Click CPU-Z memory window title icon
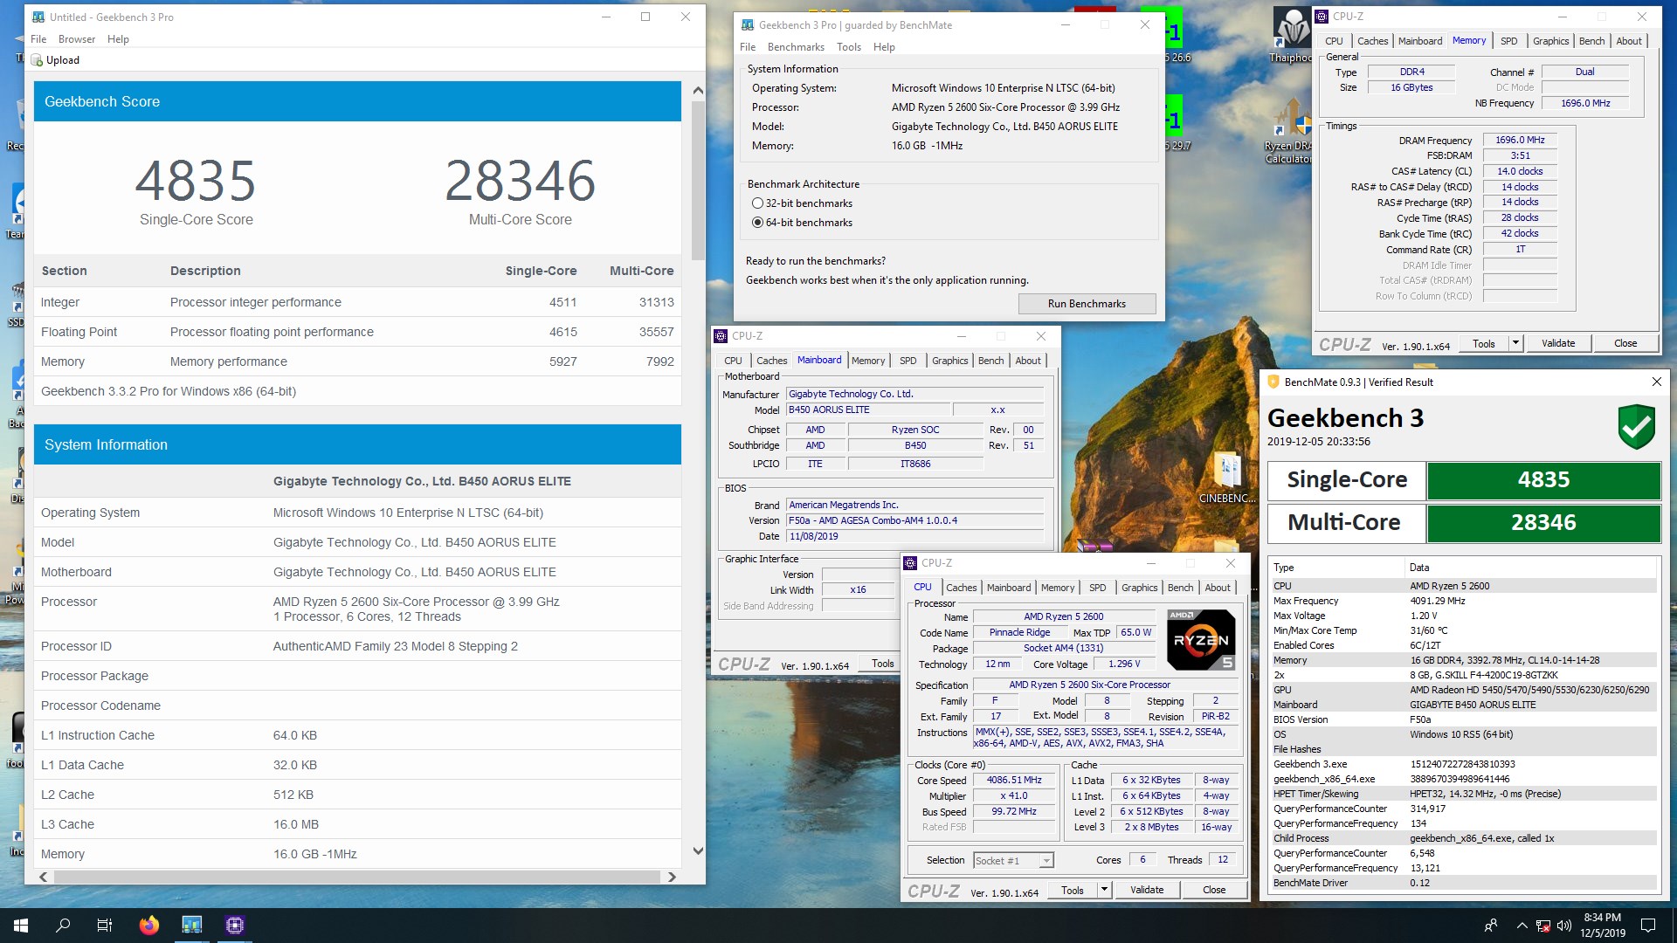 pyautogui.click(x=1322, y=16)
